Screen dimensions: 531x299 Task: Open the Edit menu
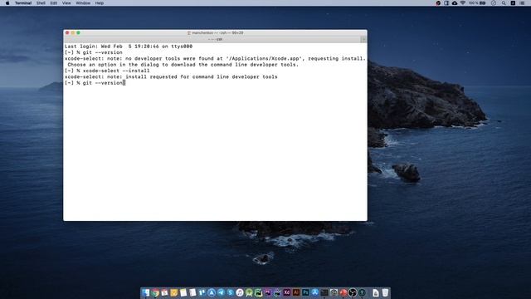(53, 3)
